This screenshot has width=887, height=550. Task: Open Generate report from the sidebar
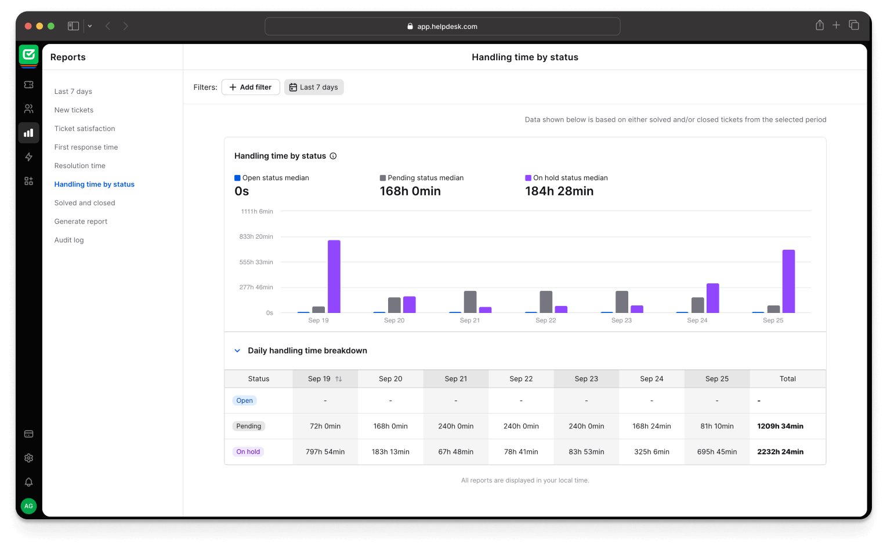(x=81, y=221)
